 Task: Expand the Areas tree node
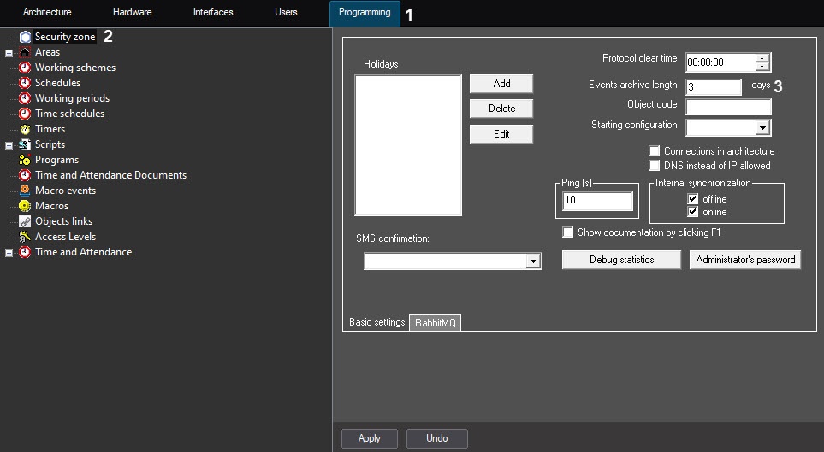point(9,53)
